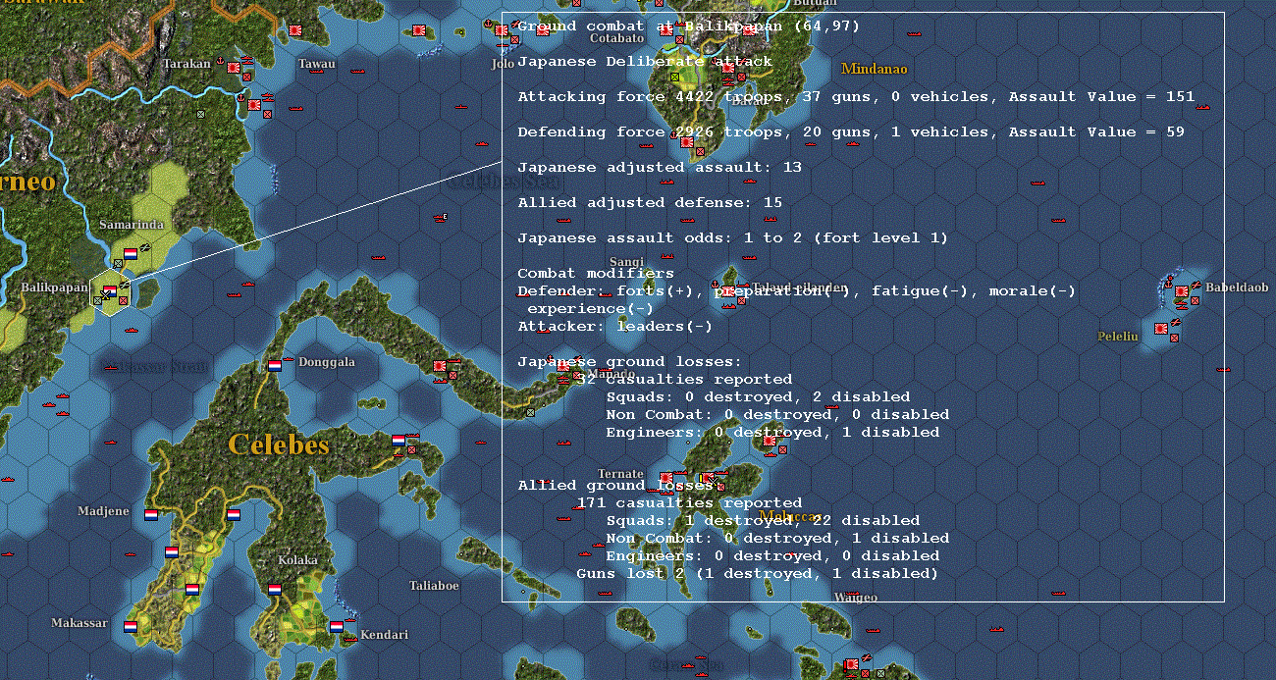Click the Balikpapan map label
Image resolution: width=1276 pixels, height=680 pixels.
(55, 288)
